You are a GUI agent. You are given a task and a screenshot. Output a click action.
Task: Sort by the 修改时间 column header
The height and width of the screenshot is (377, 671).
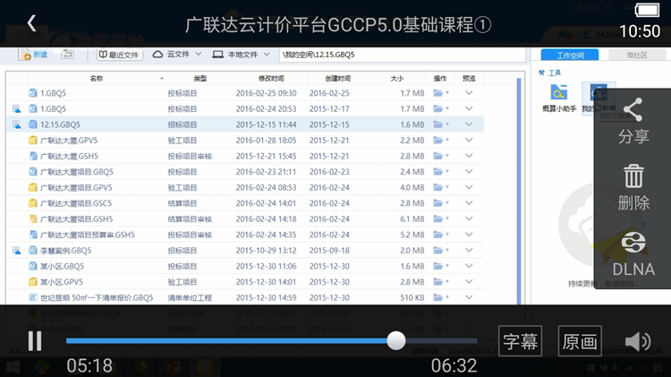(271, 79)
